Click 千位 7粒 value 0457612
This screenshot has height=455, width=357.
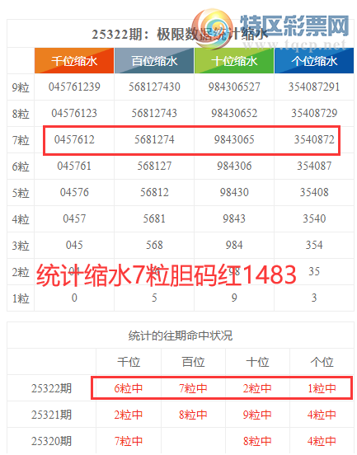pyautogui.click(x=74, y=139)
